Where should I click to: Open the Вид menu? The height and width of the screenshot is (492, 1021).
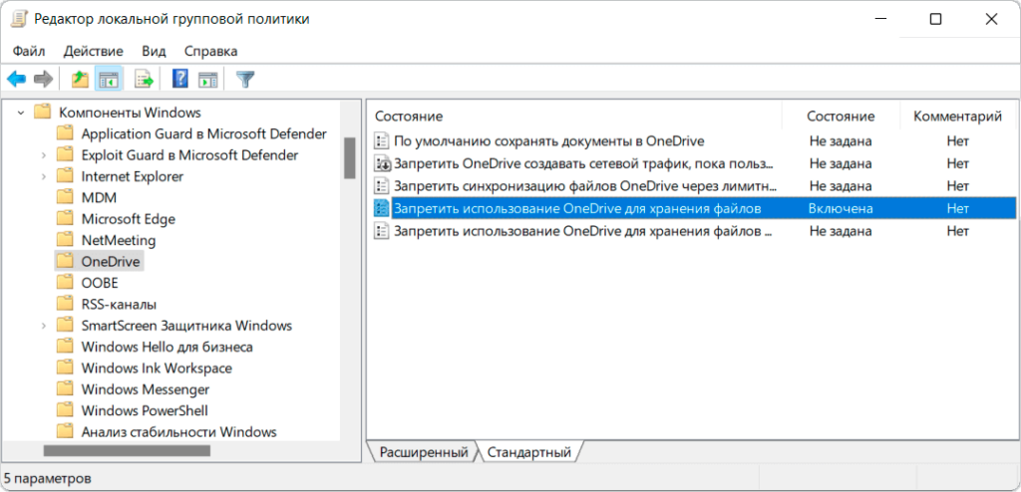[x=154, y=51]
